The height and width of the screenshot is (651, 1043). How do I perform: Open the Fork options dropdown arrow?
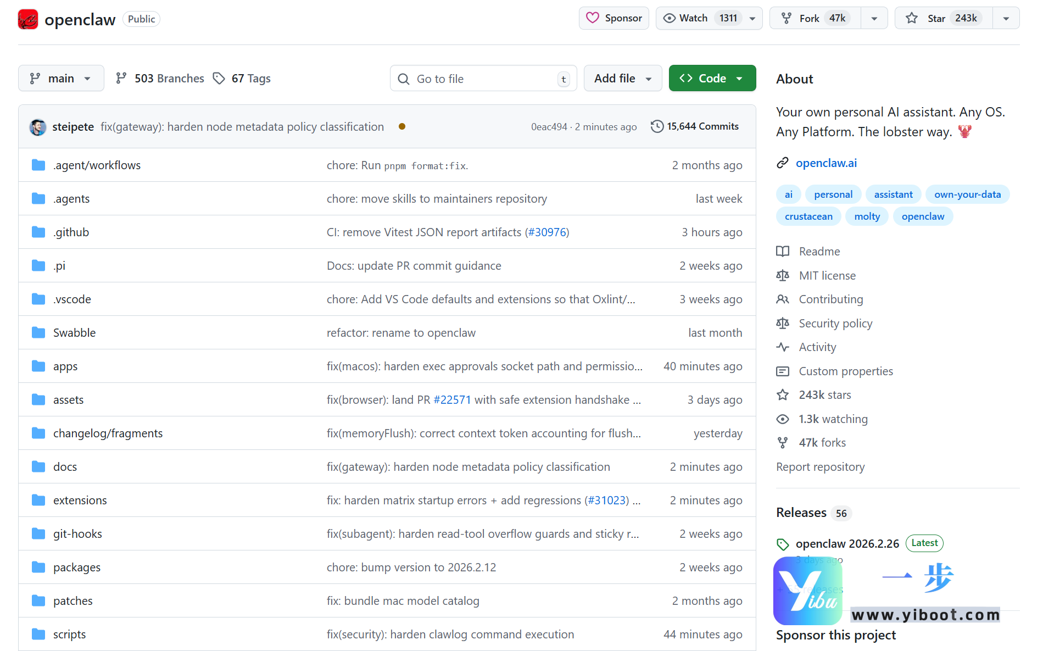click(874, 18)
